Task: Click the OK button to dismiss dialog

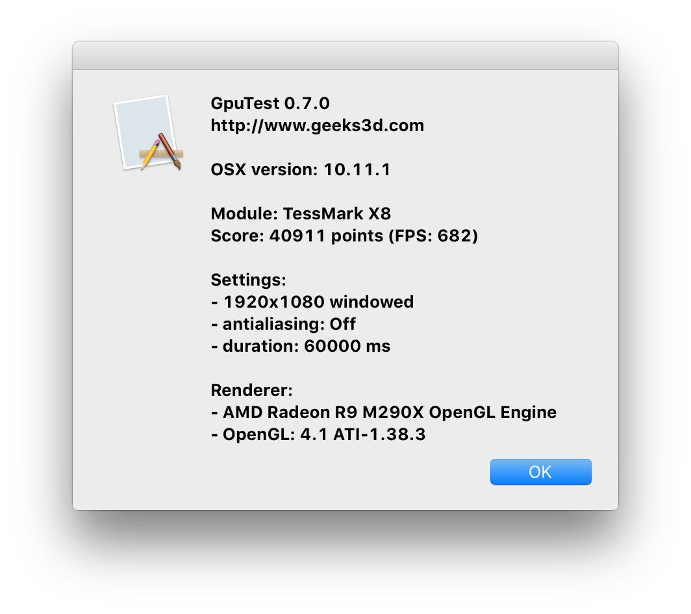Action: (x=541, y=472)
